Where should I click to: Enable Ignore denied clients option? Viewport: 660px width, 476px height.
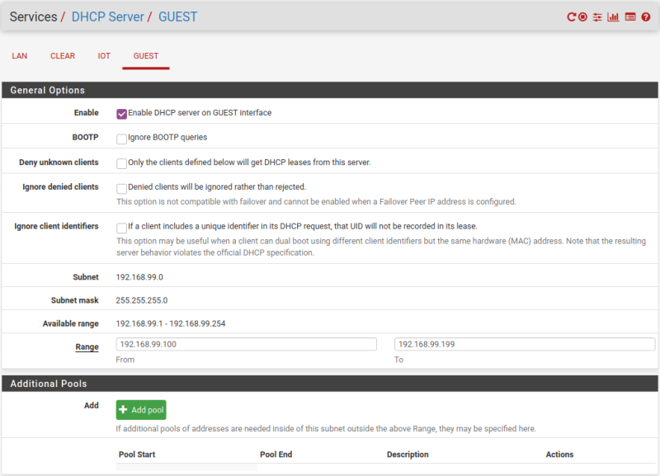(x=121, y=188)
